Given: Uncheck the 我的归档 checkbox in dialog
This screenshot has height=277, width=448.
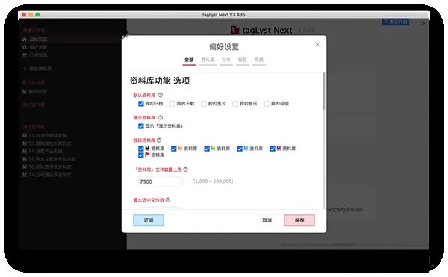Looking at the screenshot, I should tap(141, 103).
